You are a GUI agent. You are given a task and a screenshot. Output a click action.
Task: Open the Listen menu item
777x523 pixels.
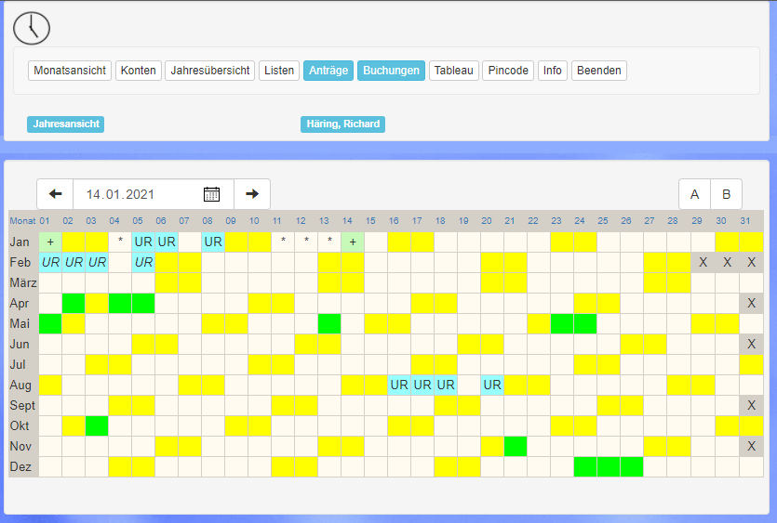(x=279, y=71)
